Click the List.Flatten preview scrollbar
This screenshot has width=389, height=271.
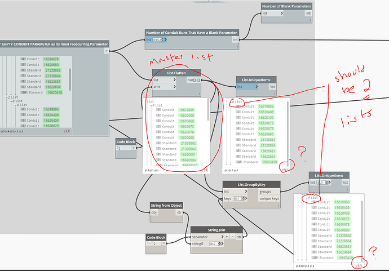tap(208, 110)
